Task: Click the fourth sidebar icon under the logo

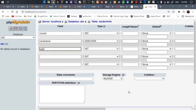Action: (25, 29)
